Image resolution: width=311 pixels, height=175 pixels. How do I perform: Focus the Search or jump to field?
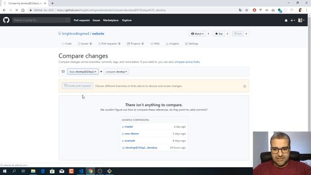pyautogui.click(x=41, y=20)
